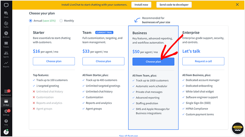This screenshot has height=137, width=245.
Task: Open the Agents section
Action: click(6, 54)
